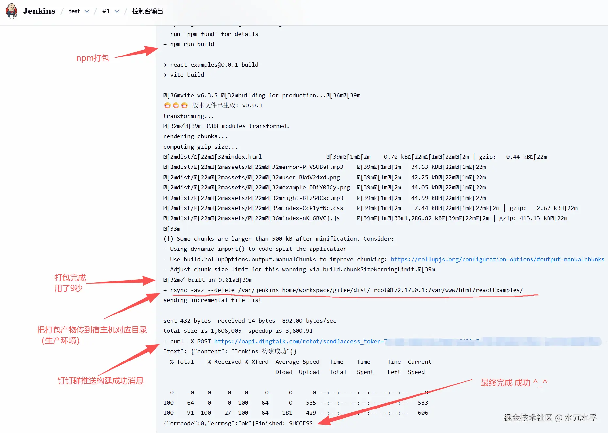This screenshot has height=433, width=608.
Task: Select the 'run npm fund for details' line
Action: pos(214,34)
